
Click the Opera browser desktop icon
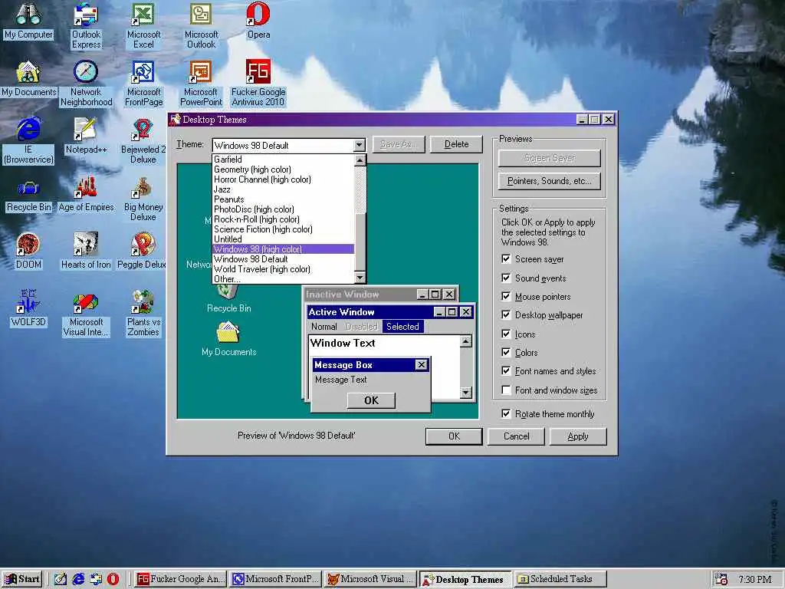(258, 21)
